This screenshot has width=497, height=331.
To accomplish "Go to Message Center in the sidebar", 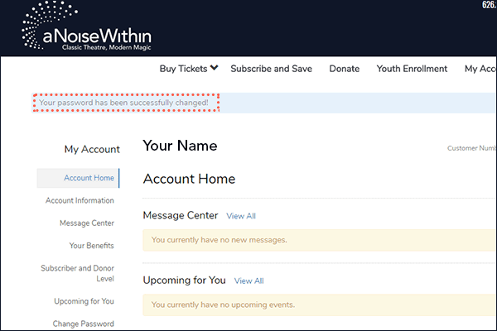I will [86, 223].
